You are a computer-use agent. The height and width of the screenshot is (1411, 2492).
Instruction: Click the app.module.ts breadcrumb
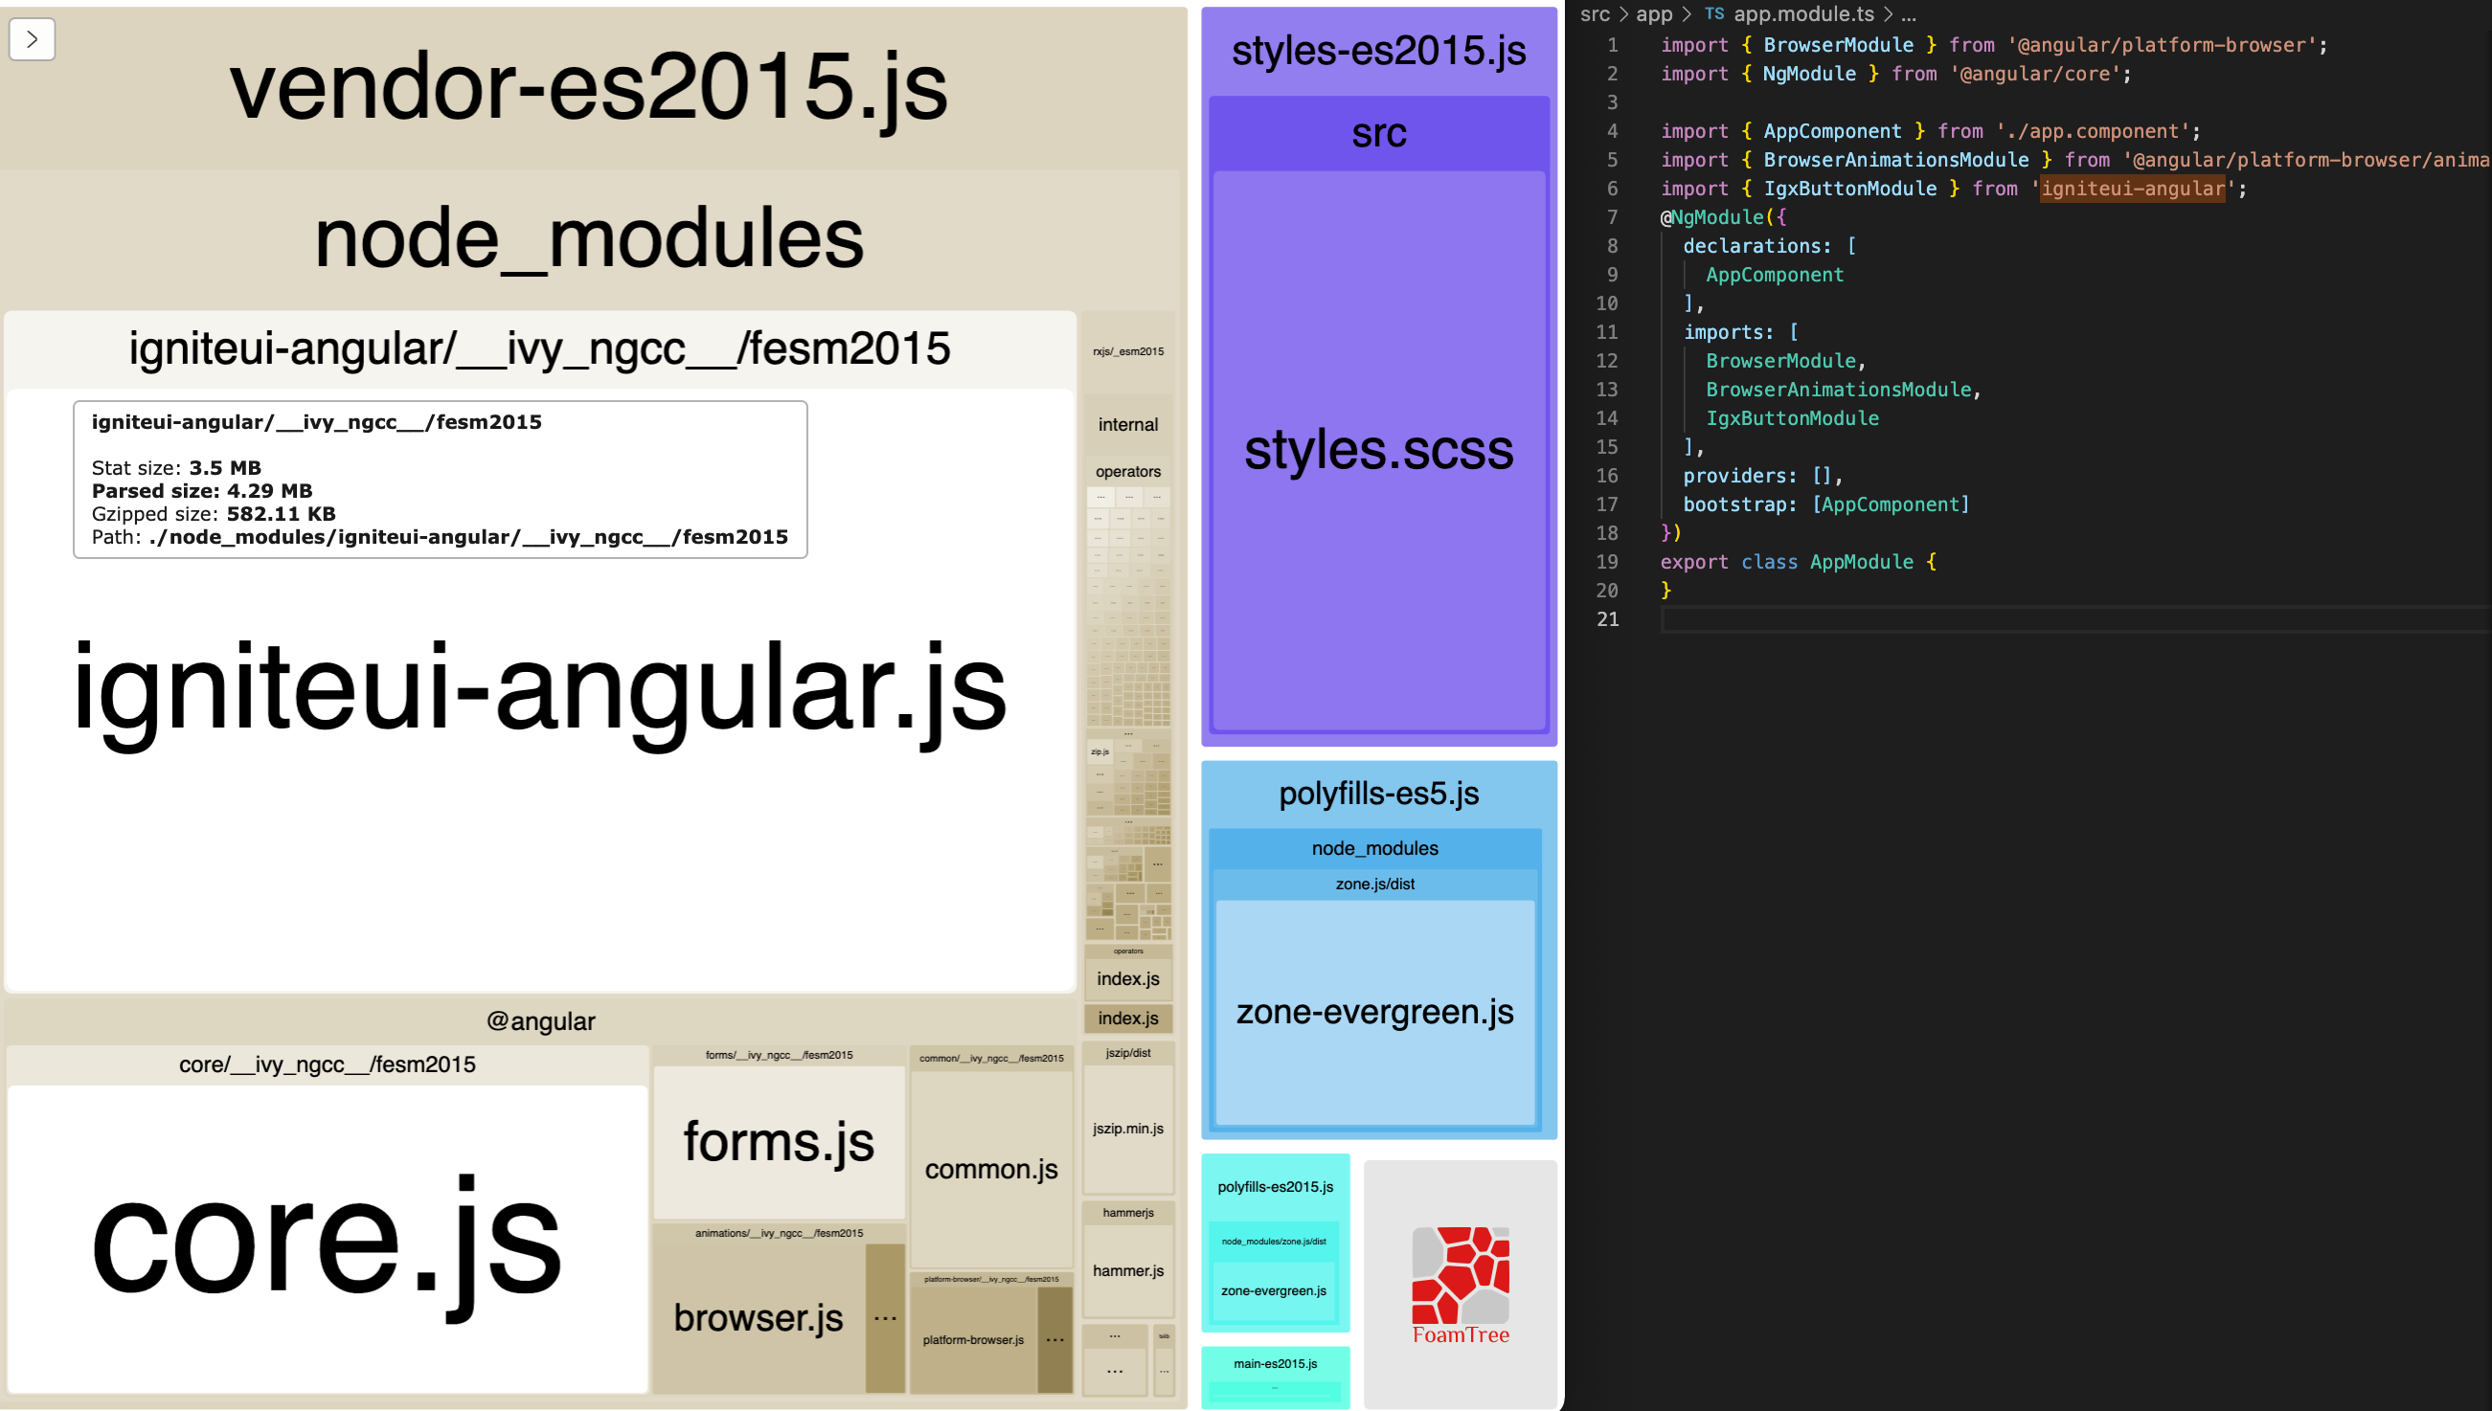tap(1803, 13)
